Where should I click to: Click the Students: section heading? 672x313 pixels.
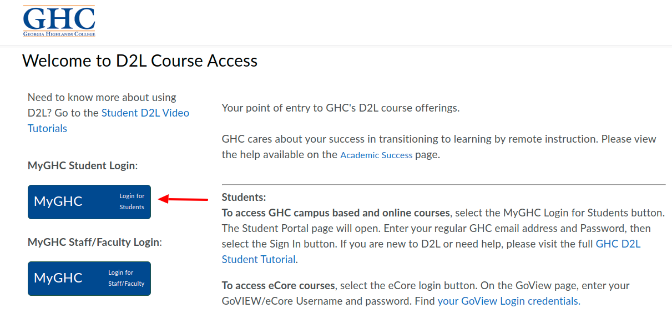[x=244, y=197]
